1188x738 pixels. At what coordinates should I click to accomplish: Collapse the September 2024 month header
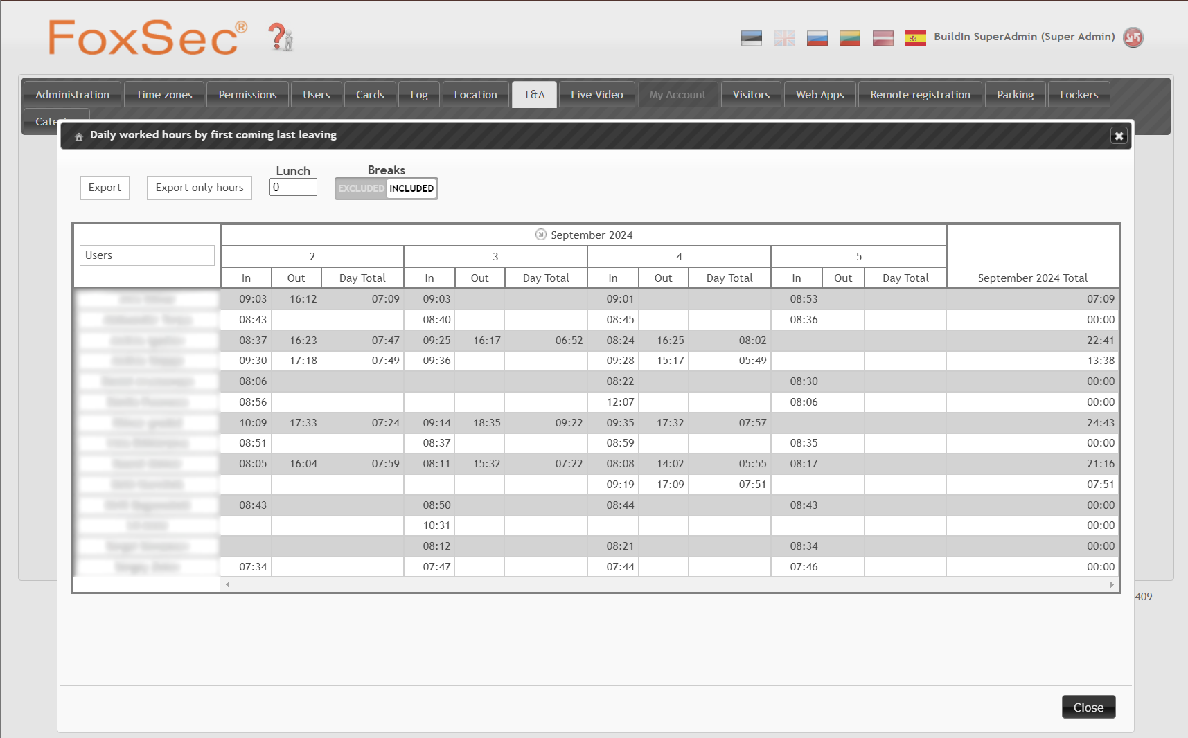click(x=541, y=235)
